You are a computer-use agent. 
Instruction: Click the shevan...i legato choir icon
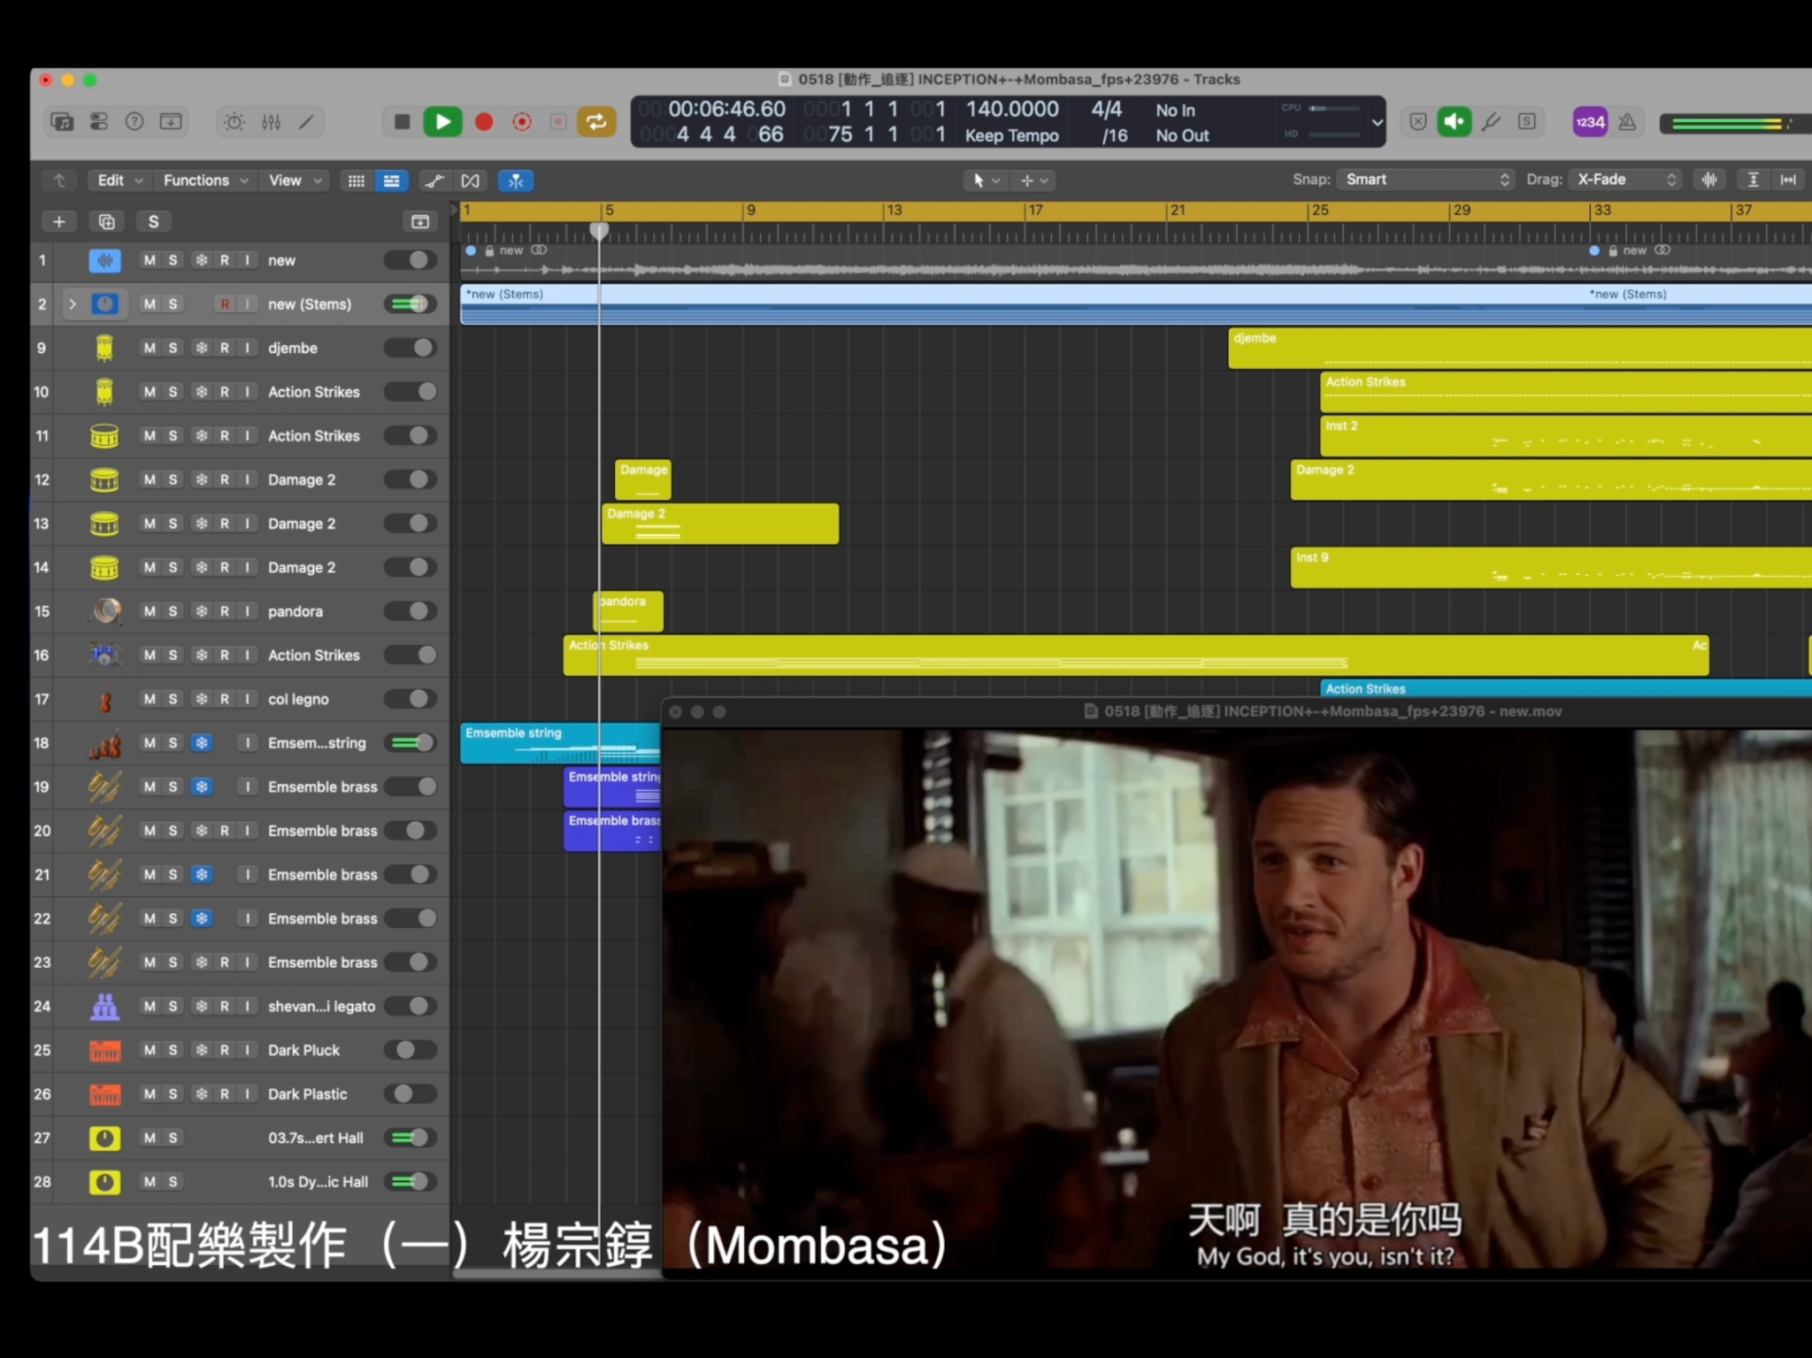point(104,1006)
